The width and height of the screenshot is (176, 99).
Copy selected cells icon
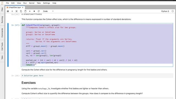tap(21, 11)
